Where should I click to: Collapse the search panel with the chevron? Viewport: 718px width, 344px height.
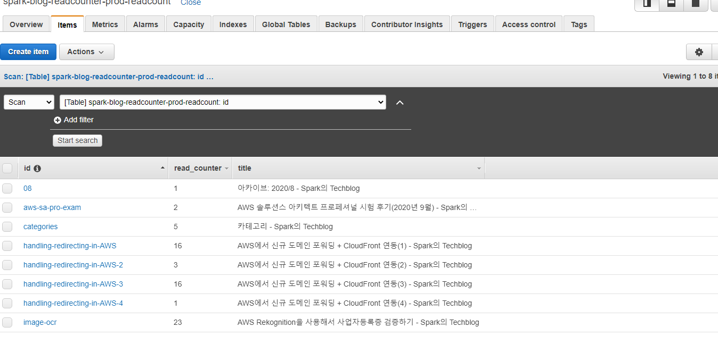[400, 102]
